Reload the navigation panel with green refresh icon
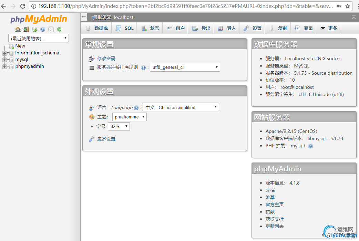Viewport: 359px width, 241px height. coord(59,29)
